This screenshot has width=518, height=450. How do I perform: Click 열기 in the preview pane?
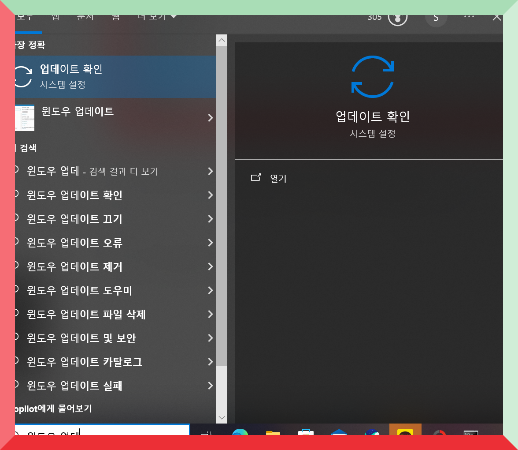(278, 178)
